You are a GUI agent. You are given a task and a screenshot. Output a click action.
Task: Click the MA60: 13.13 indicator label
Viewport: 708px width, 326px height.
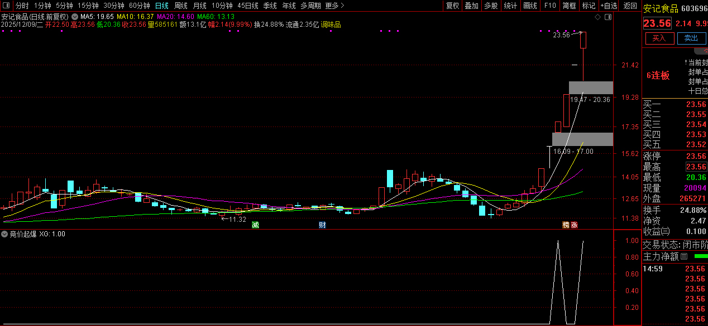216,17
